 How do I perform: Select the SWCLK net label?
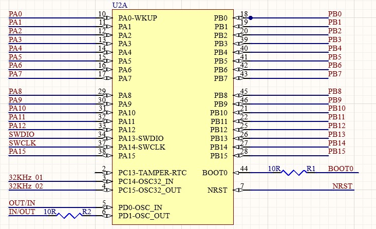click(x=22, y=143)
